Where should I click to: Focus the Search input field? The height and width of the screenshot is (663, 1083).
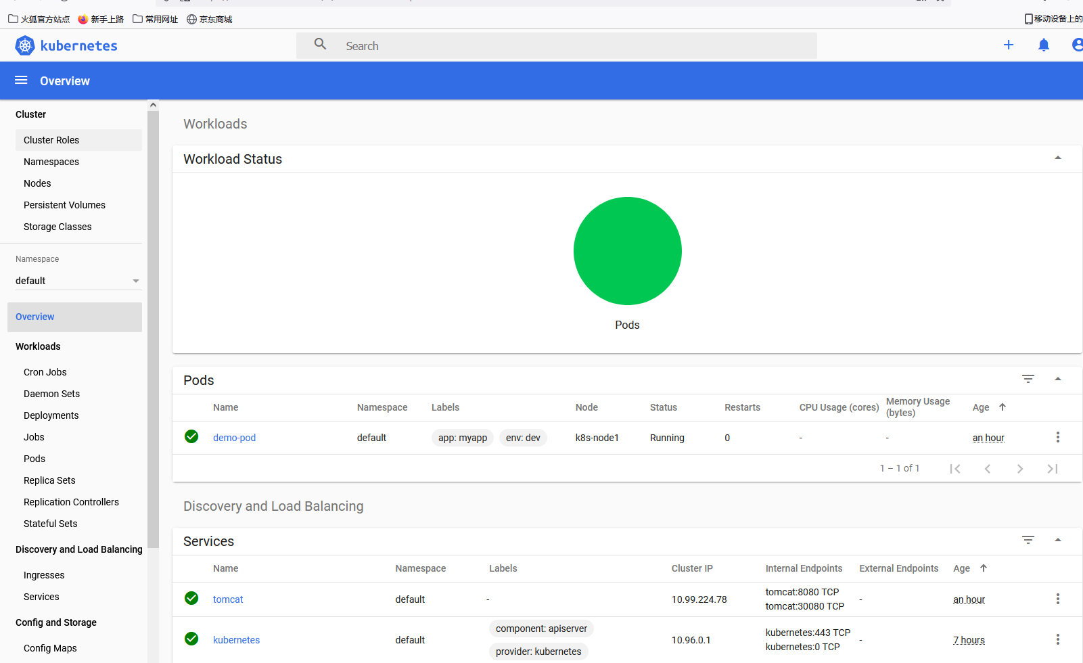(x=557, y=45)
